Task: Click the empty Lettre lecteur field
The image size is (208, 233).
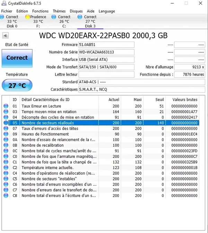Action: [x=106, y=75]
